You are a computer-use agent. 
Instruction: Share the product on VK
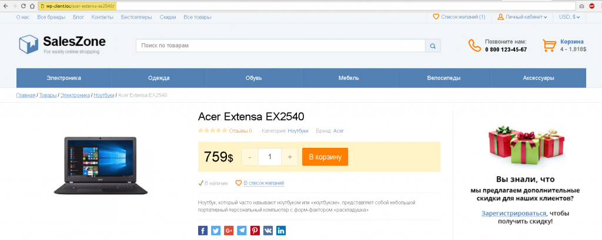(x=268, y=231)
